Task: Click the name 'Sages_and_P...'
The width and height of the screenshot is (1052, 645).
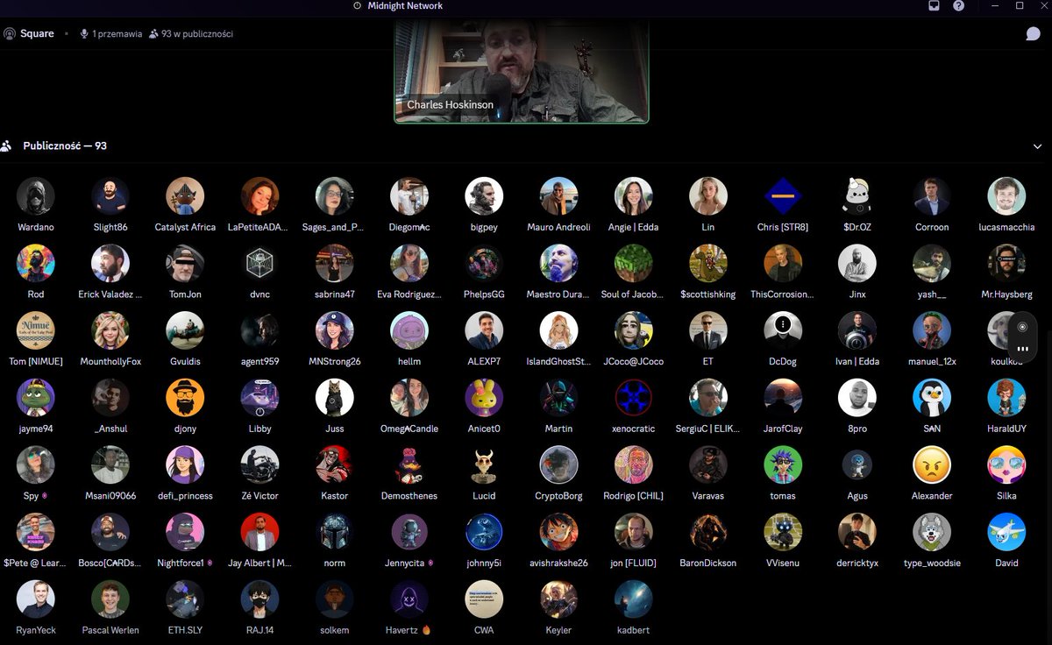Action: click(333, 227)
